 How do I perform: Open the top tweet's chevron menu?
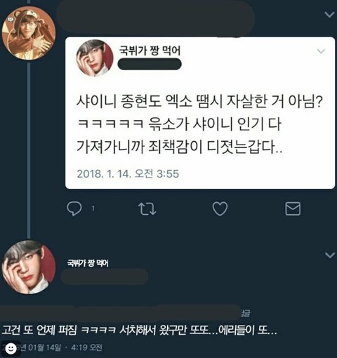click(330, 15)
